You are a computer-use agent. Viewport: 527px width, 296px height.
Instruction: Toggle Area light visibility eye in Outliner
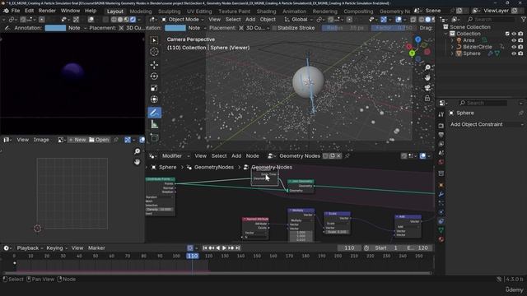point(514,40)
